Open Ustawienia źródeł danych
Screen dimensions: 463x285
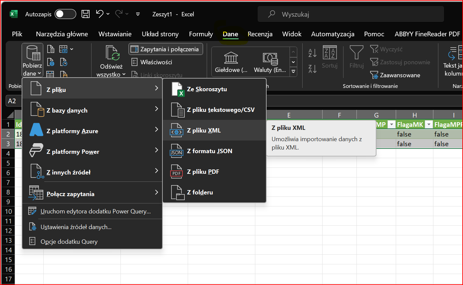point(92,227)
